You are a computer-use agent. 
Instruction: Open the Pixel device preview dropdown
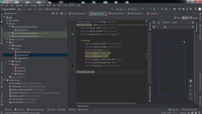click(167, 22)
